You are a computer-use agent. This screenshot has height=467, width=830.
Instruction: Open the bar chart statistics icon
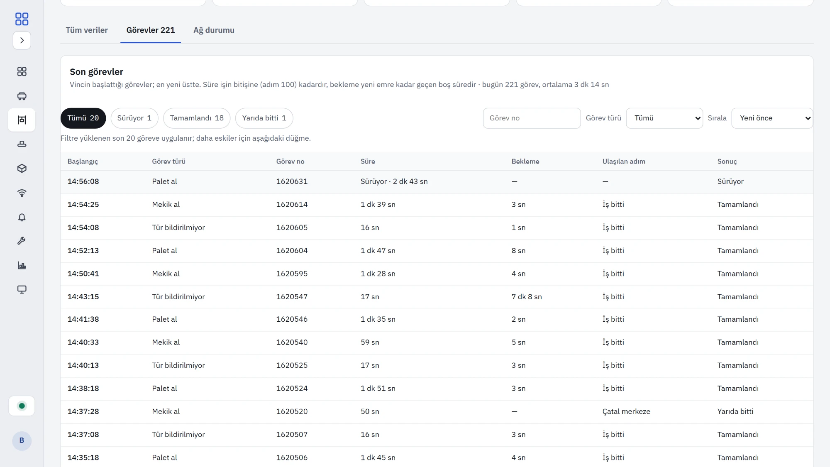(x=22, y=265)
